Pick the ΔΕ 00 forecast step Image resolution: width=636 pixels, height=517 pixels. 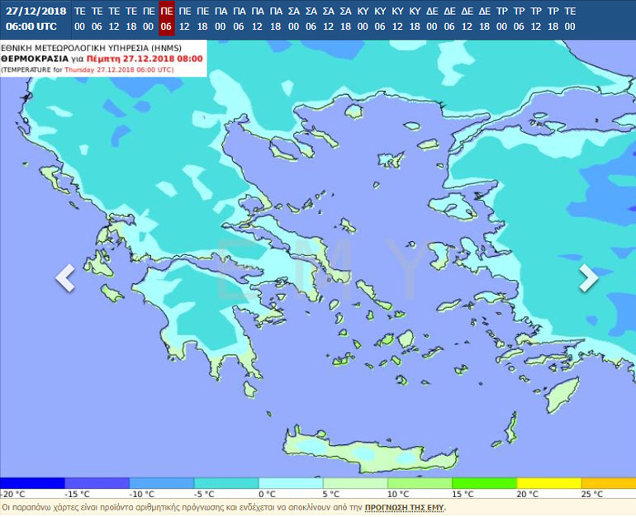tap(432, 19)
